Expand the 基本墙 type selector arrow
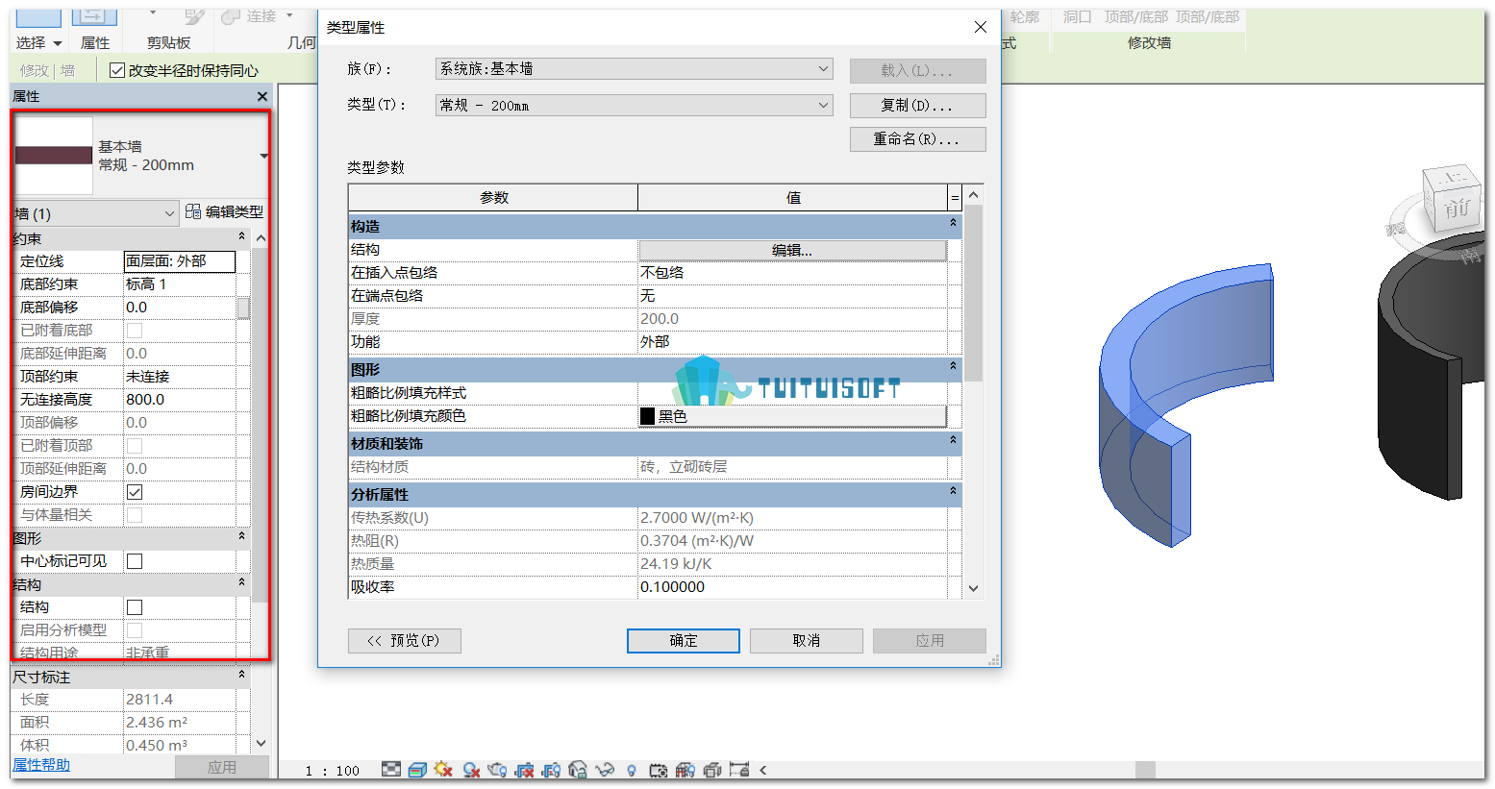The image size is (1495, 789). click(263, 156)
